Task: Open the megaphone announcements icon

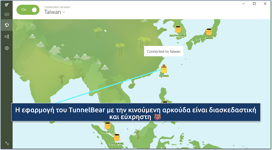Action: [6, 36]
